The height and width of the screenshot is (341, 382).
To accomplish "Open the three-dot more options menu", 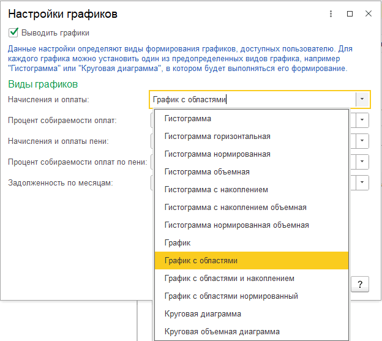I will (331, 13).
